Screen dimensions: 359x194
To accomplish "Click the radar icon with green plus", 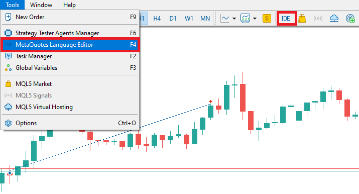I will click(350, 19).
